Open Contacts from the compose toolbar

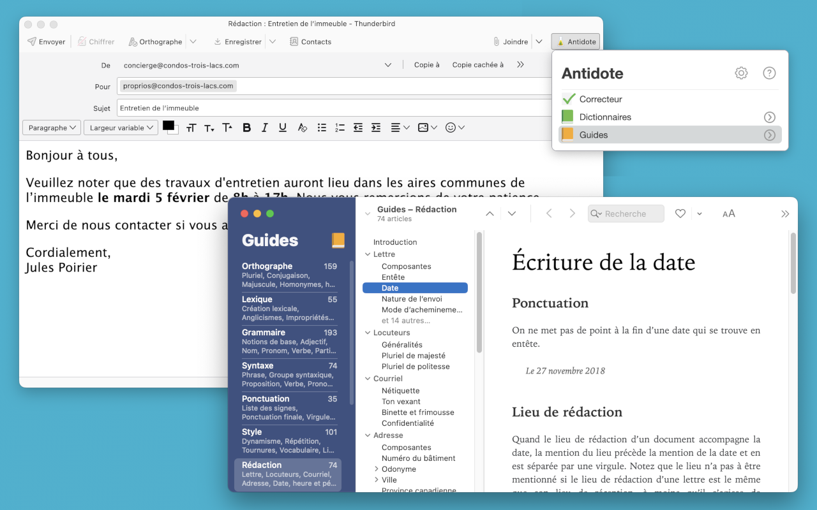pyautogui.click(x=310, y=42)
